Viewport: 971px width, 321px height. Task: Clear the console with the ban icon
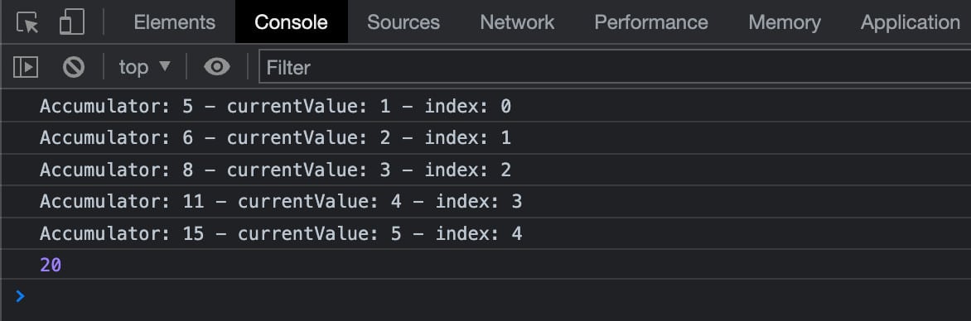tap(74, 67)
